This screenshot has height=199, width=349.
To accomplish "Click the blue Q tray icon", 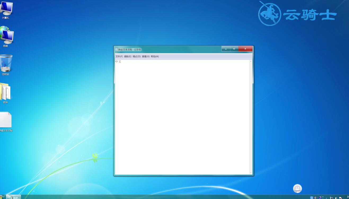I will coord(312,198).
